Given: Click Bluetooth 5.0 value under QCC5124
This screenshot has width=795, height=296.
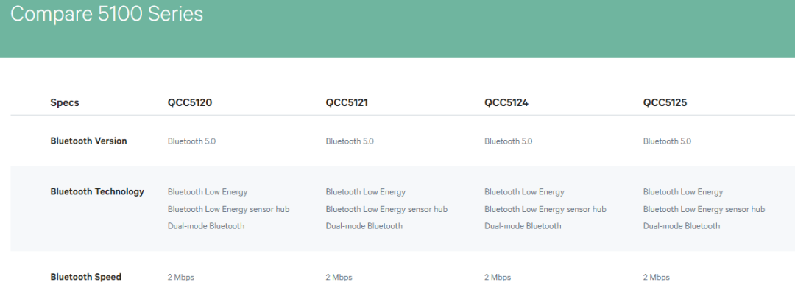Looking at the screenshot, I should pyautogui.click(x=508, y=141).
